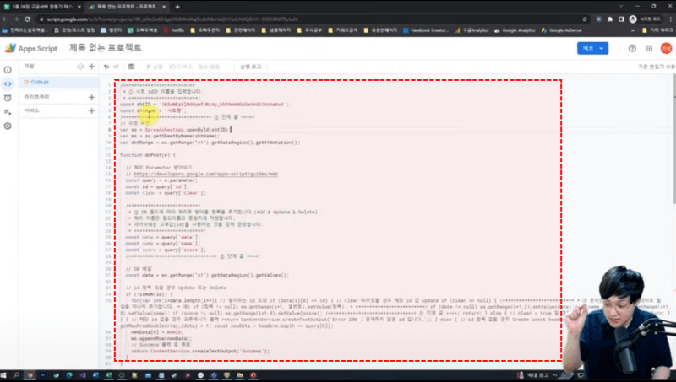Open the Google AdSense bookmark
Screen dimensions: 676x382
pos(561,30)
